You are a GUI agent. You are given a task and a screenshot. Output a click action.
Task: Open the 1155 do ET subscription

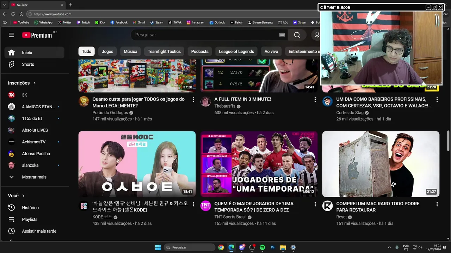click(35, 118)
